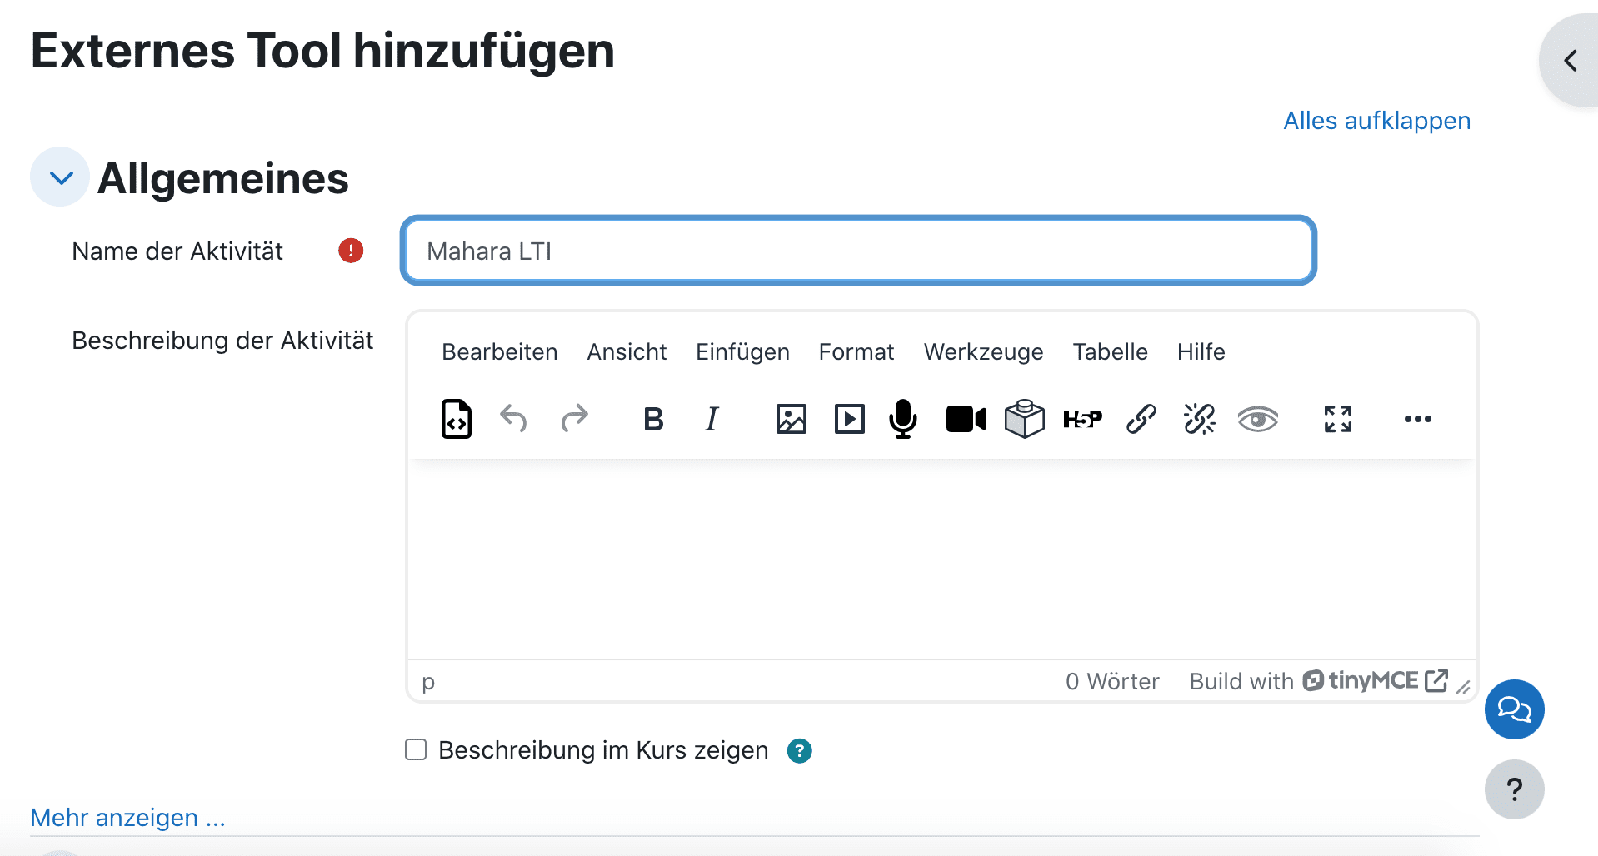Open the Hilfe menu
Viewport: 1598px width, 856px height.
(x=1201, y=352)
